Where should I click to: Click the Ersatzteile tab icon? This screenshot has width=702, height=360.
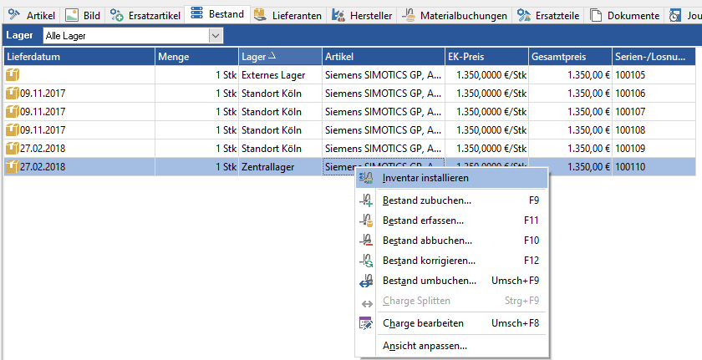[x=524, y=15]
